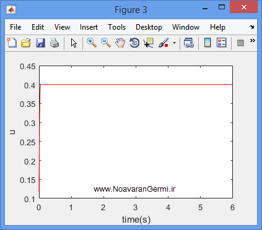The width and height of the screenshot is (262, 230).
Task: Select the Edit Plot arrow tool
Action: pos(74,43)
